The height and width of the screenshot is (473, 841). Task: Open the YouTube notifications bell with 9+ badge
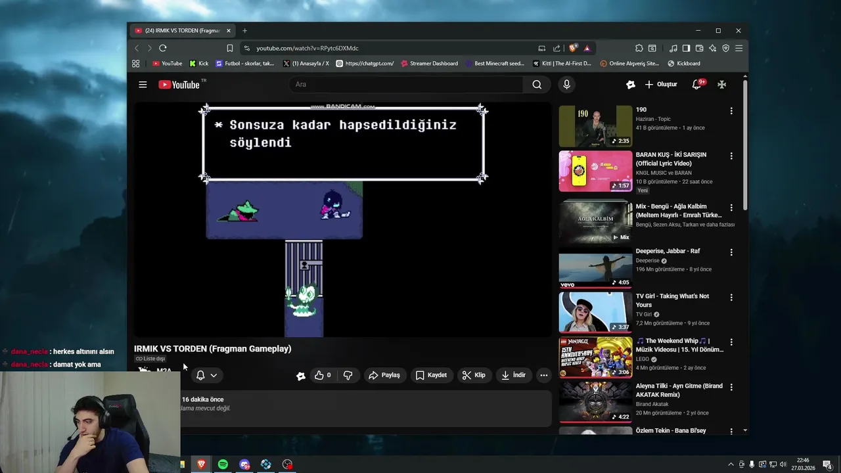pos(698,84)
